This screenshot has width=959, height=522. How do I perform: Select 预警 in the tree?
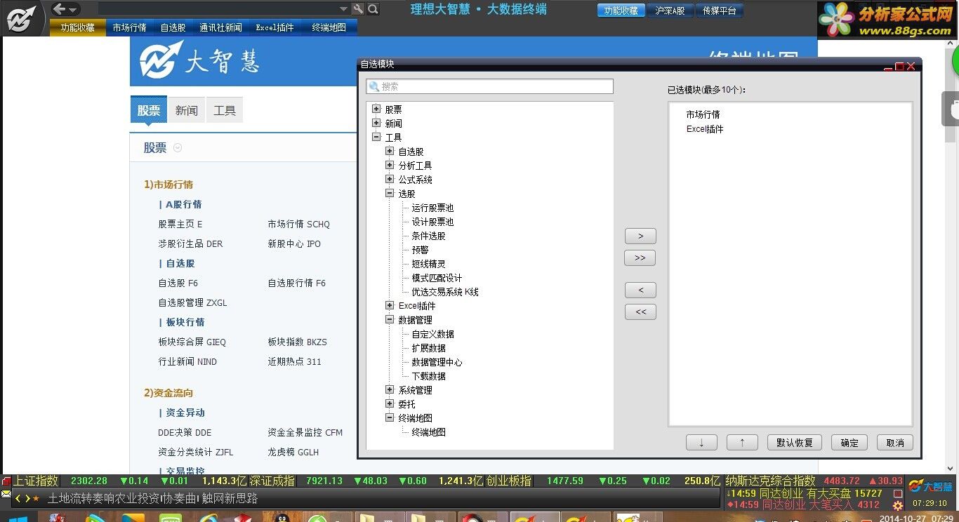[x=420, y=250]
